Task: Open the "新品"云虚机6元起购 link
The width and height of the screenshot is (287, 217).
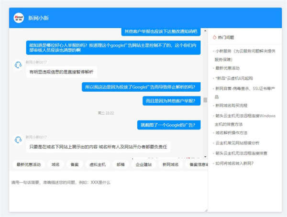Action: click(234, 78)
